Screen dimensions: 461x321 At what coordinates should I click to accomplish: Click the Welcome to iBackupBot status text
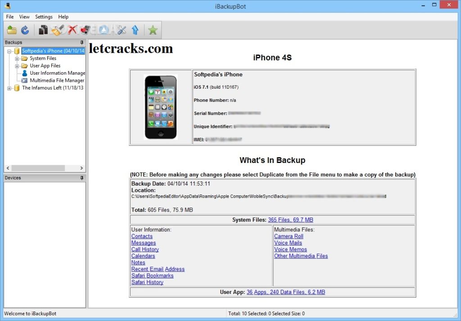pos(30,313)
